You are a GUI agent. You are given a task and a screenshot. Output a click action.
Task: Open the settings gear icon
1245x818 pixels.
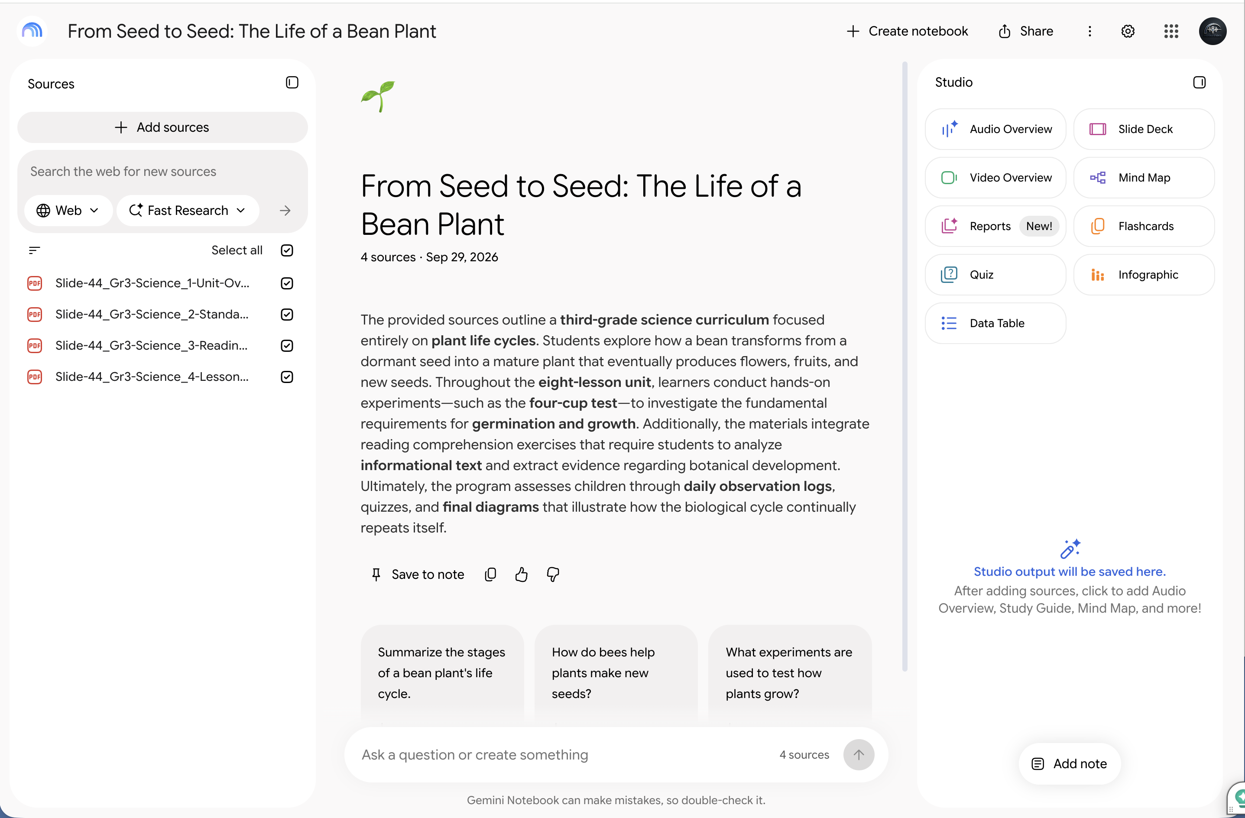click(1127, 31)
